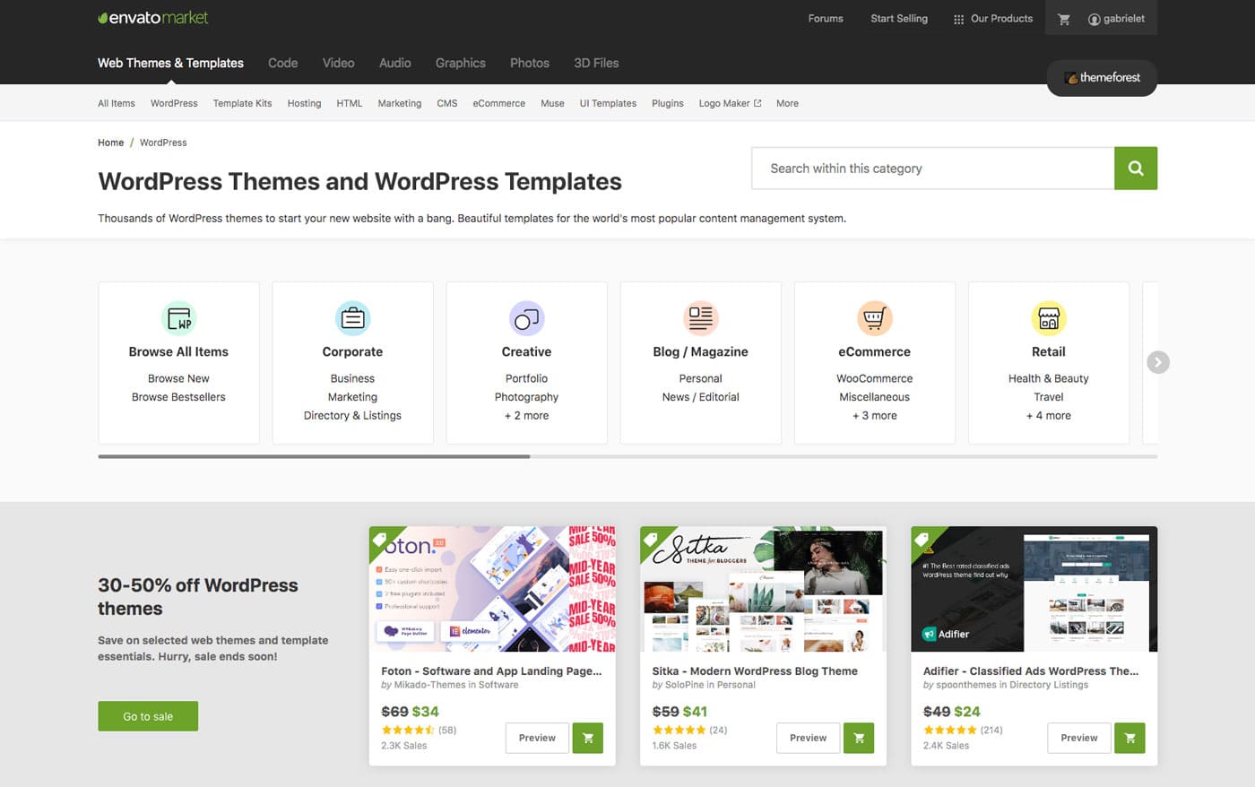The width and height of the screenshot is (1255, 787).
Task: Open the Sitka - Modern WordPress Blog Theme title
Action: tap(755, 670)
